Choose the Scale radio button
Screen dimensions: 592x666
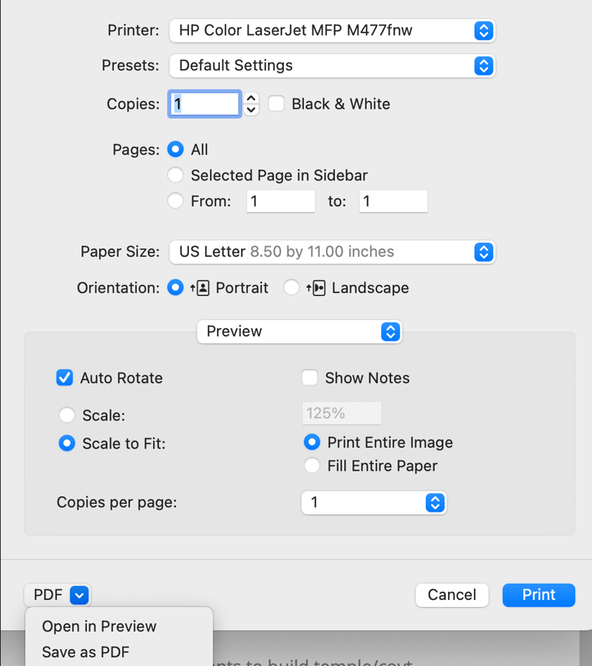click(67, 415)
